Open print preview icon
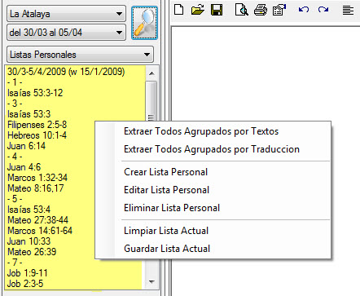This screenshot has width=360, height=296. coord(241,10)
